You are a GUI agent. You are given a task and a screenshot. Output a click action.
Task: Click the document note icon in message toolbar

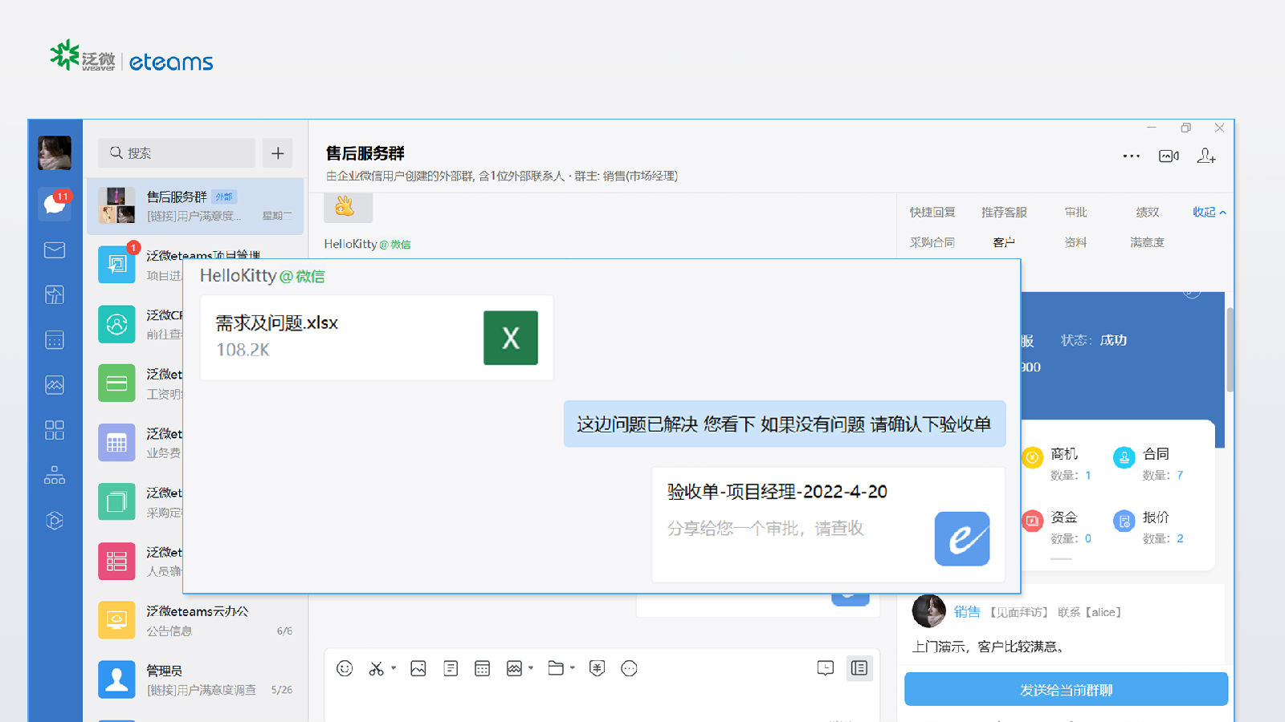451,668
